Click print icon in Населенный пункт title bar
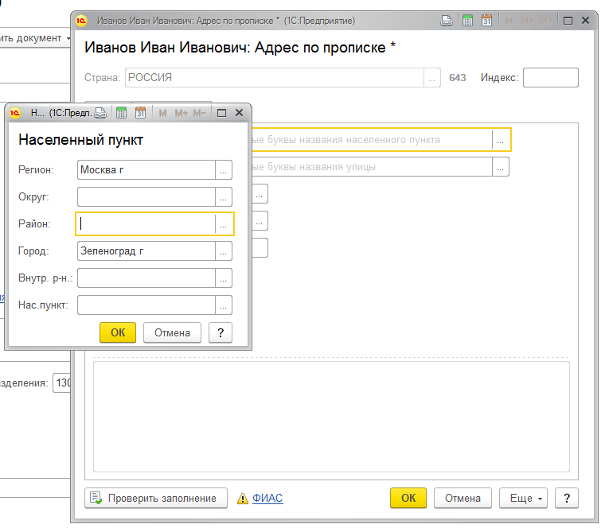This screenshot has height=532, width=609. coord(100,113)
